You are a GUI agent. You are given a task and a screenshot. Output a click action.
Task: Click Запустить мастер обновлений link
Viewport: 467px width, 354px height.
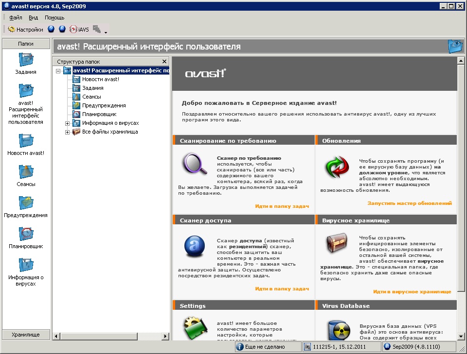coord(410,203)
